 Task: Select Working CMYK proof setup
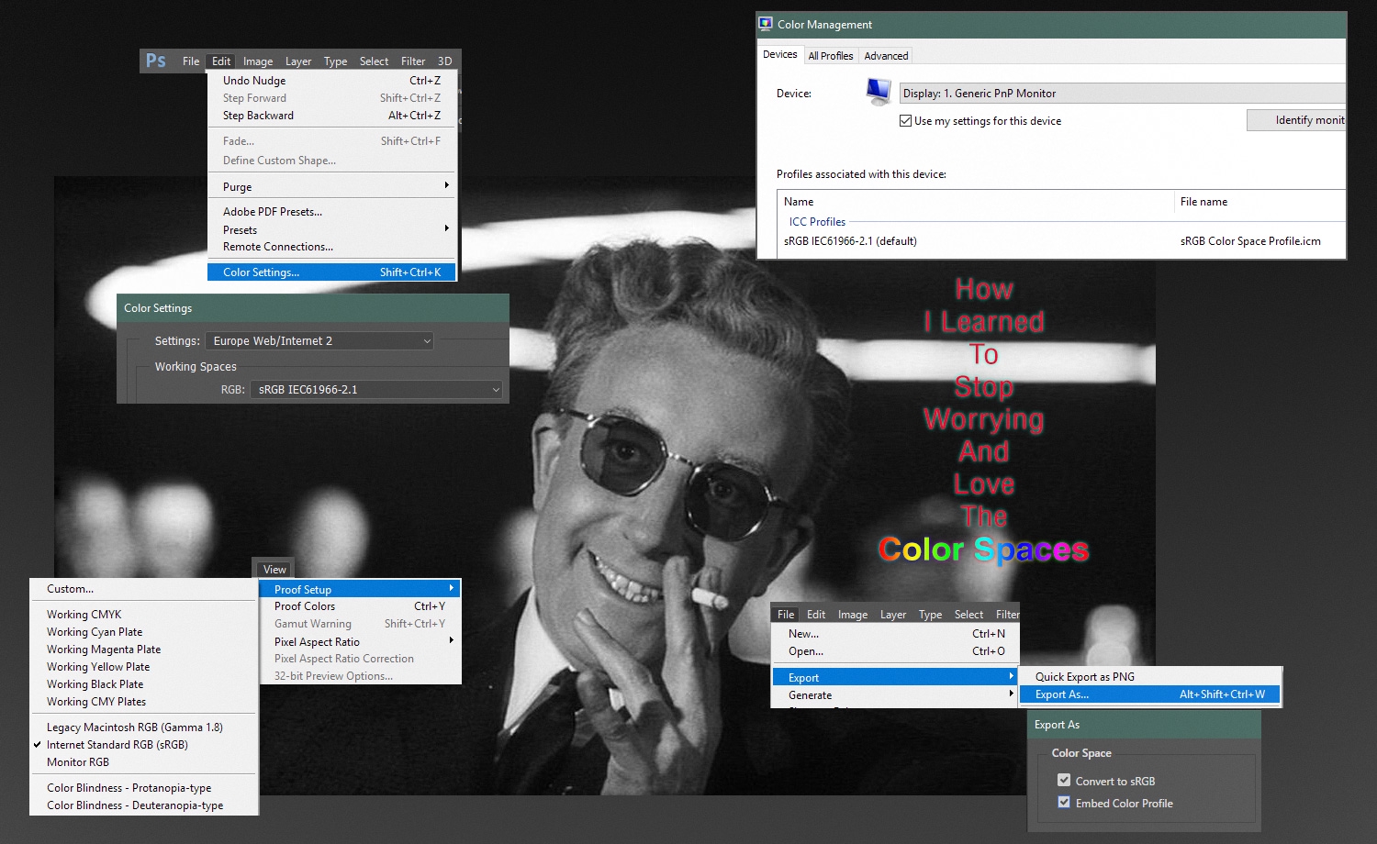point(144,615)
